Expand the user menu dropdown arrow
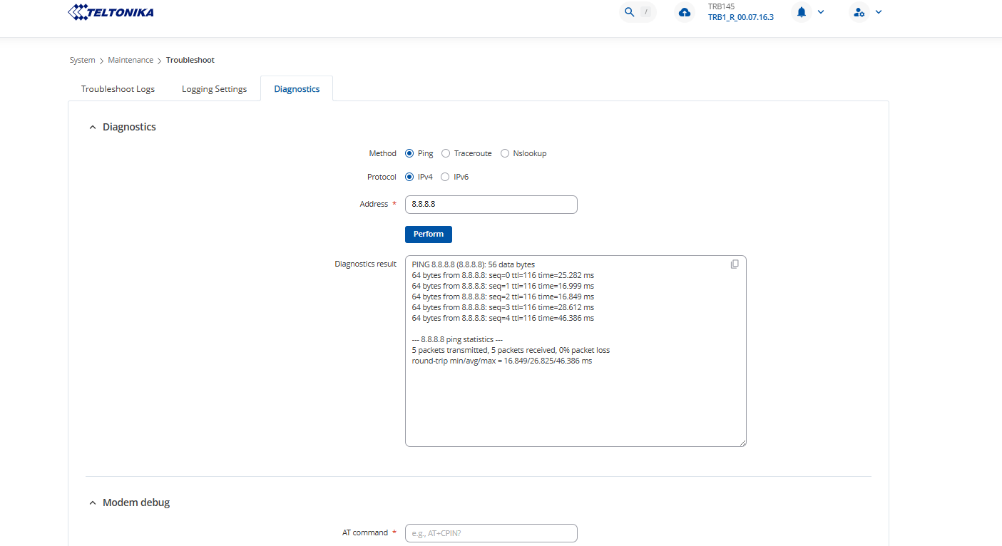 pyautogui.click(x=879, y=12)
